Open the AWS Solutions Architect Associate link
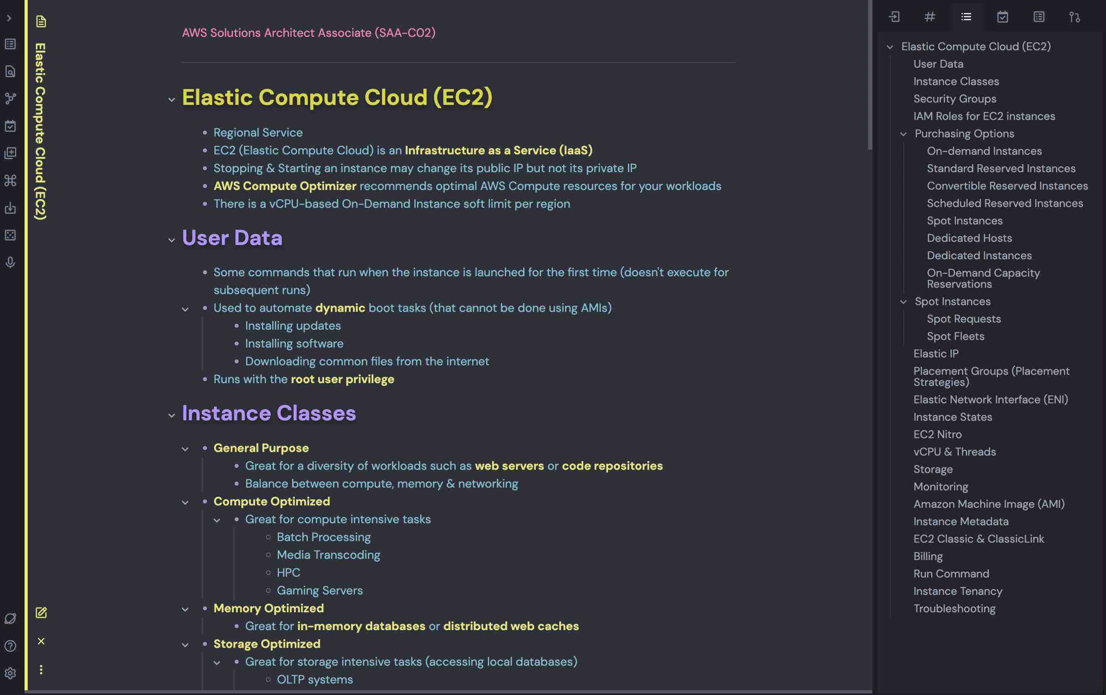 pos(309,32)
